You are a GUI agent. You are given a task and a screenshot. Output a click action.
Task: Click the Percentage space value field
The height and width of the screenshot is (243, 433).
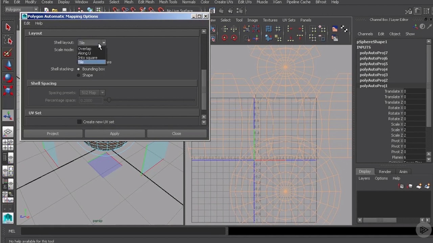tap(91, 101)
